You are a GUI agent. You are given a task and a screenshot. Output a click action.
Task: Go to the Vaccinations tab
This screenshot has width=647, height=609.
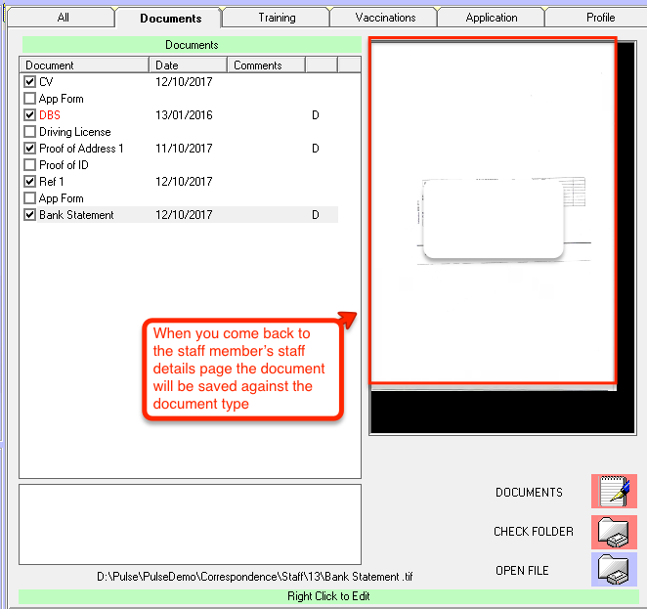[x=385, y=18]
